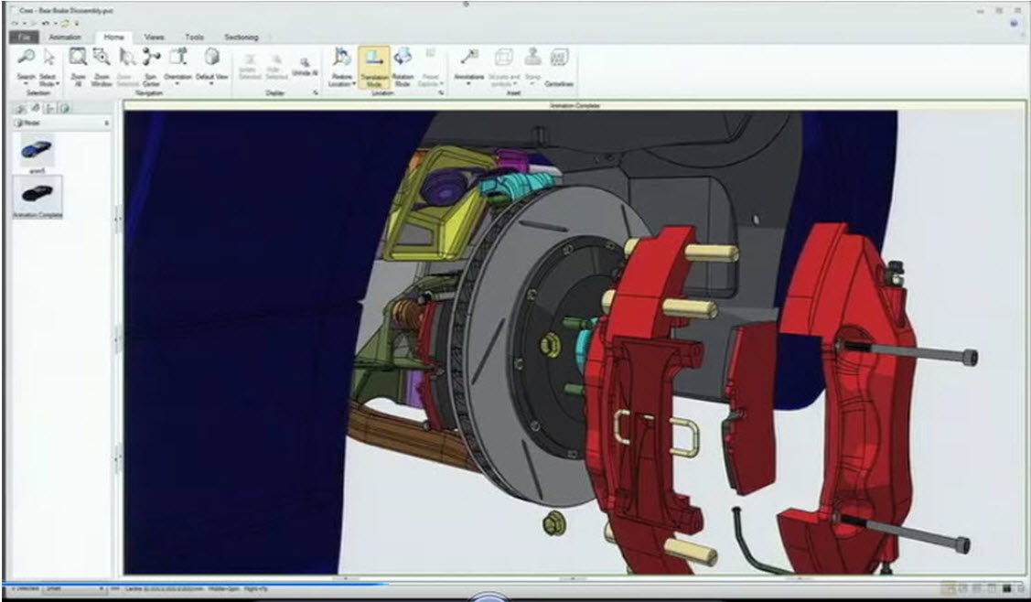
Task: Click the greyed Zoom Selected icon
Action: click(127, 58)
